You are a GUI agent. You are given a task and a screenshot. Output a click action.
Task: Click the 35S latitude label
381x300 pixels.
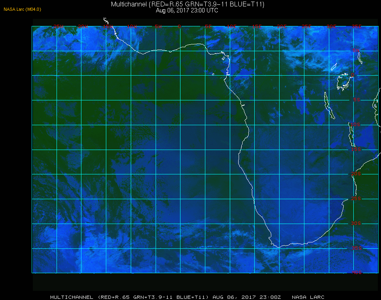tap(357, 248)
